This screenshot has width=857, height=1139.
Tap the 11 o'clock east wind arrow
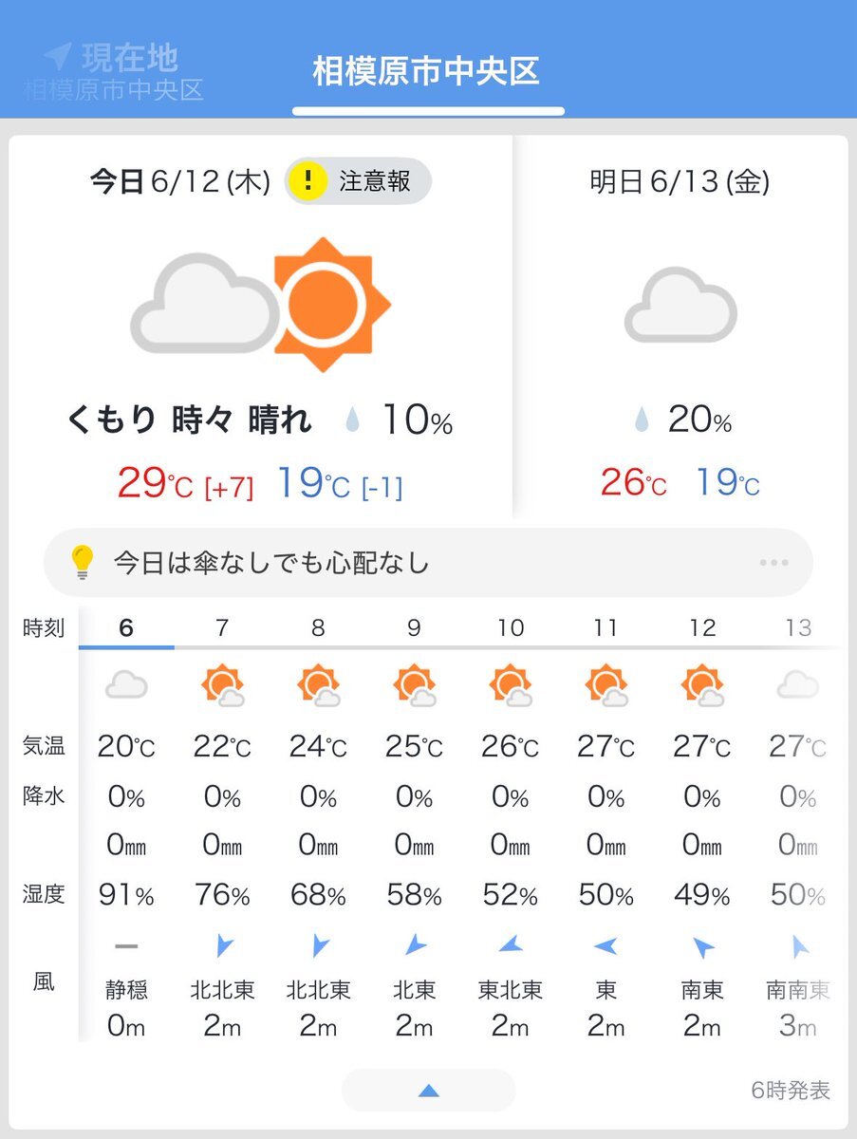coord(605,945)
